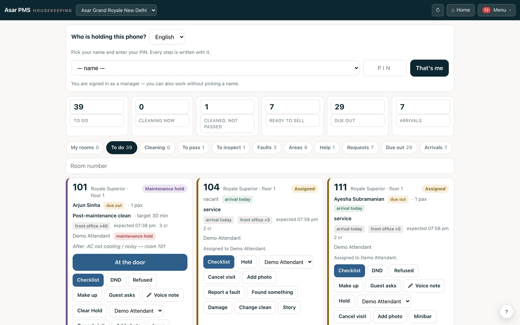
Task: Mark room 101 as DND
Action: click(x=116, y=280)
